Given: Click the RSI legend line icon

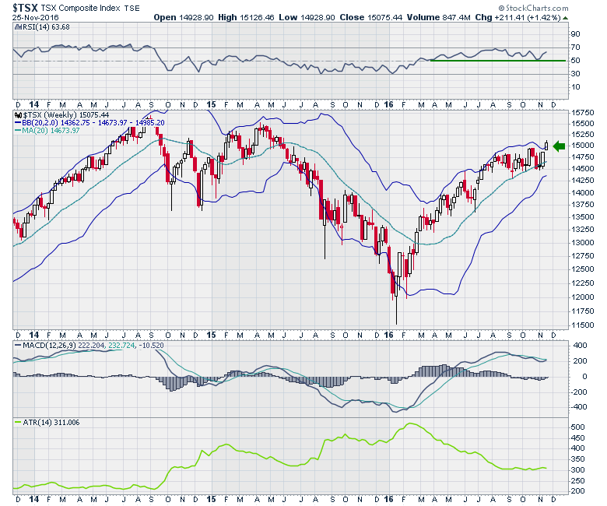Looking at the screenshot, I should (18, 26).
